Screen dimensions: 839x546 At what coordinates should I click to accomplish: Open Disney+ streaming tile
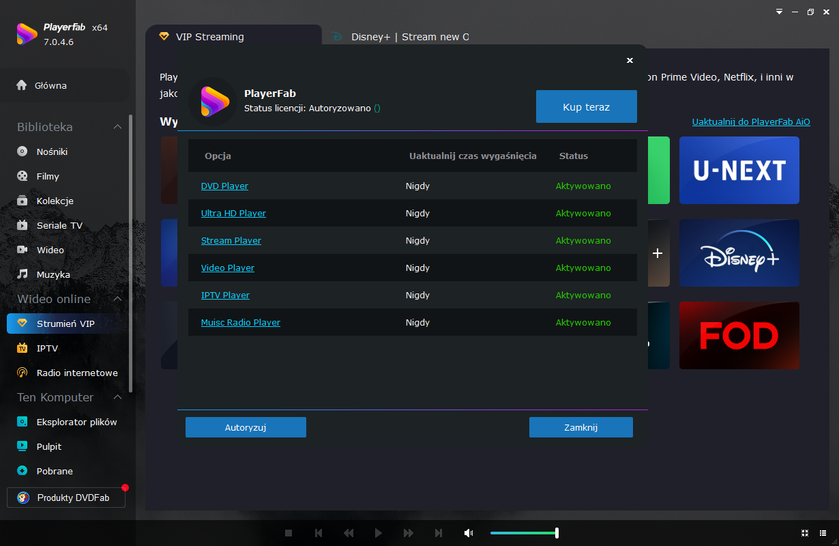click(739, 253)
